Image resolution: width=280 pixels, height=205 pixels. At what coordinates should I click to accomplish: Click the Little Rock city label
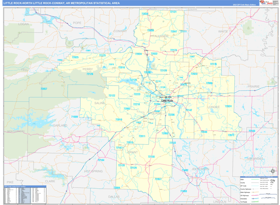167,101
